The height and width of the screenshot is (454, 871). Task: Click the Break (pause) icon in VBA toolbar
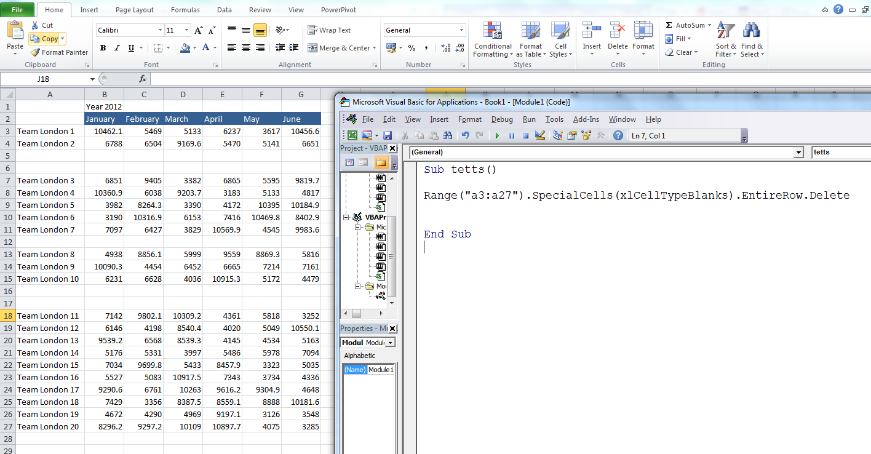[511, 136]
